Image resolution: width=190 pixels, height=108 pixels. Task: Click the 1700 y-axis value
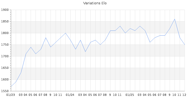[x=5, y=56]
